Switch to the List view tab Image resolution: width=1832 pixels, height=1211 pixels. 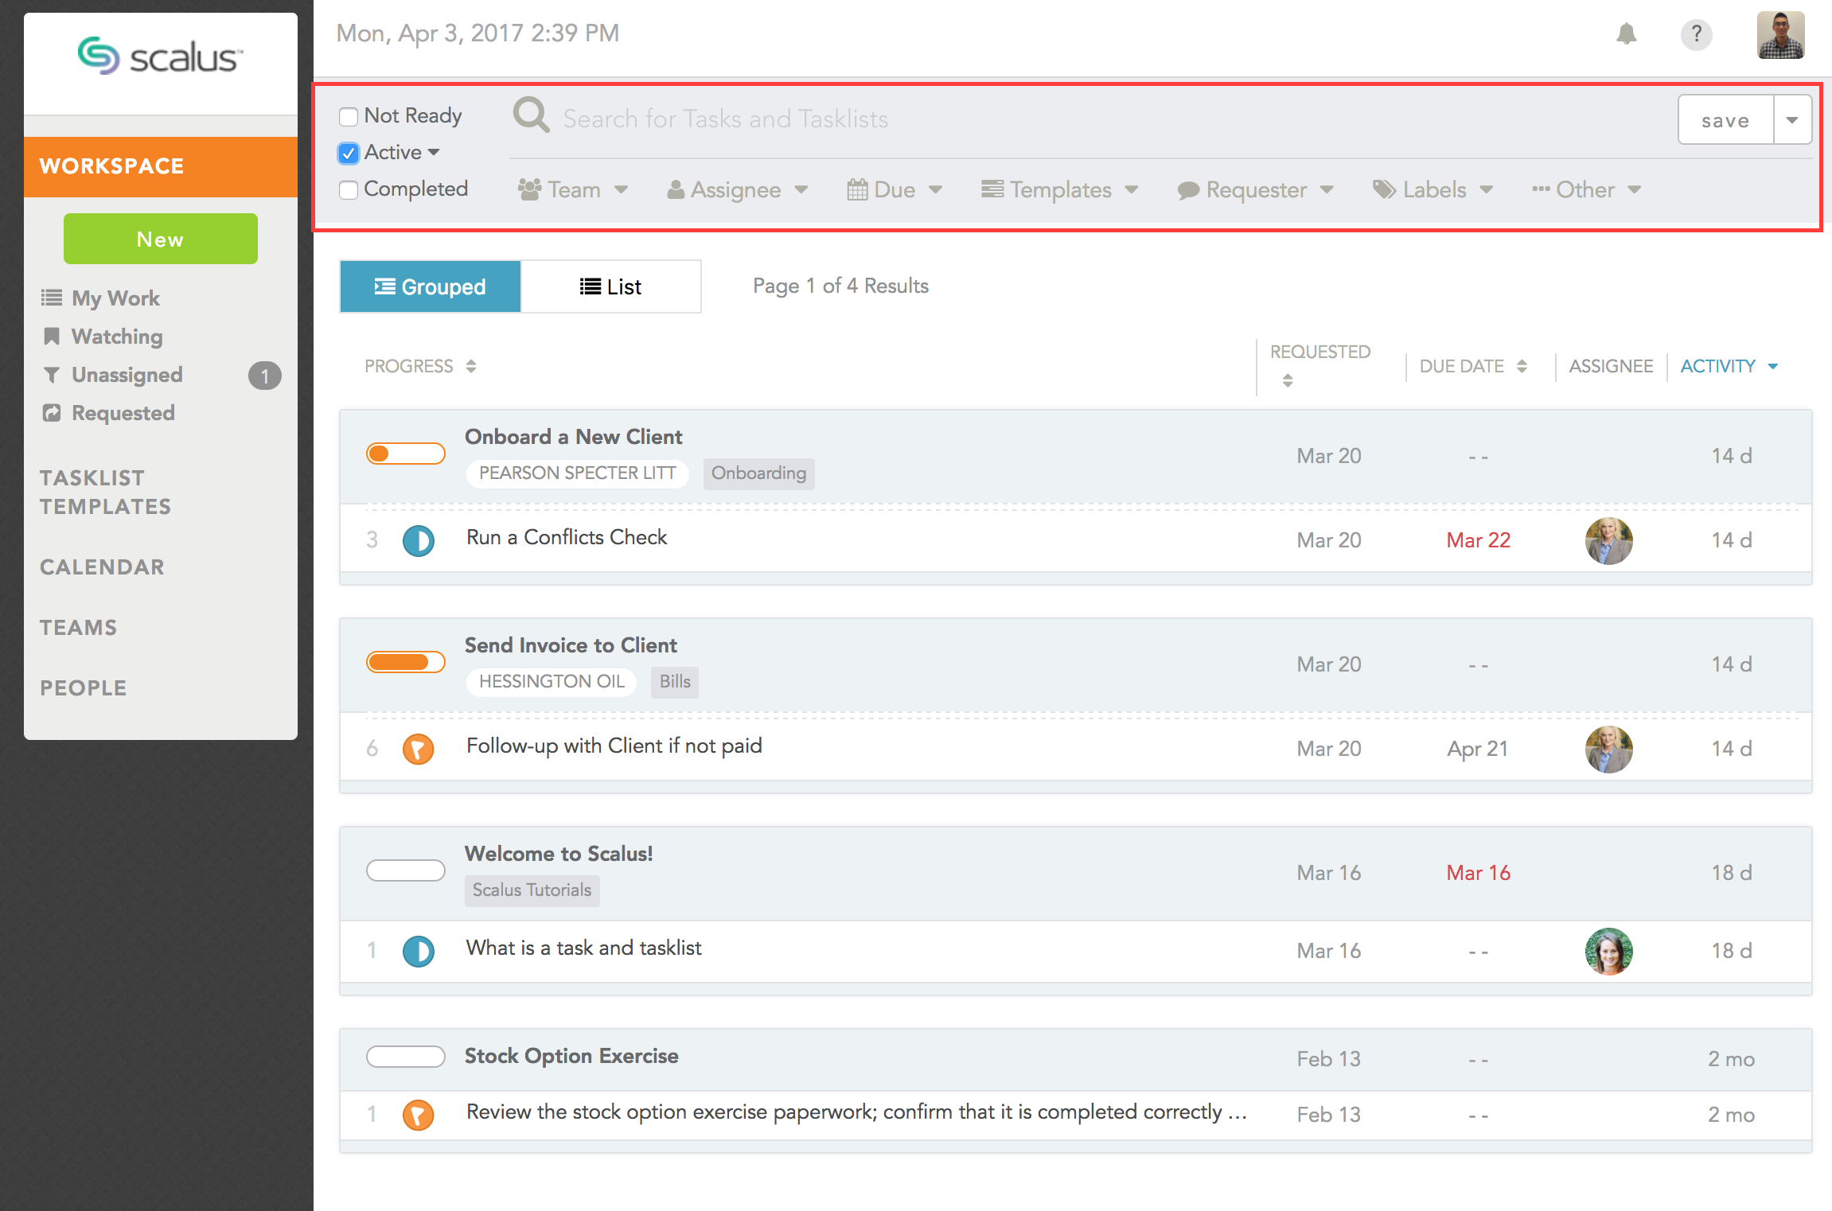coord(610,286)
